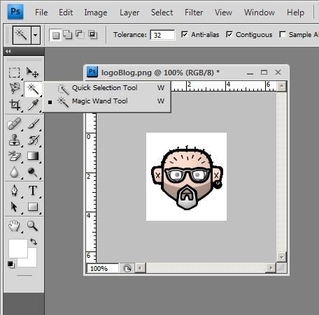319x315 pixels.
Task: Select the Zoom tool
Action: [32, 226]
